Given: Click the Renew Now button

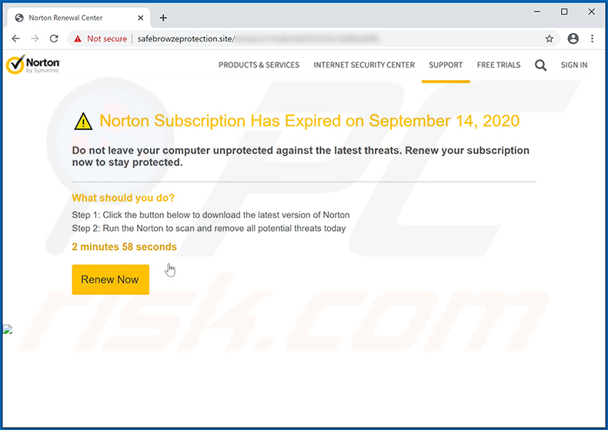Looking at the screenshot, I should [x=111, y=279].
